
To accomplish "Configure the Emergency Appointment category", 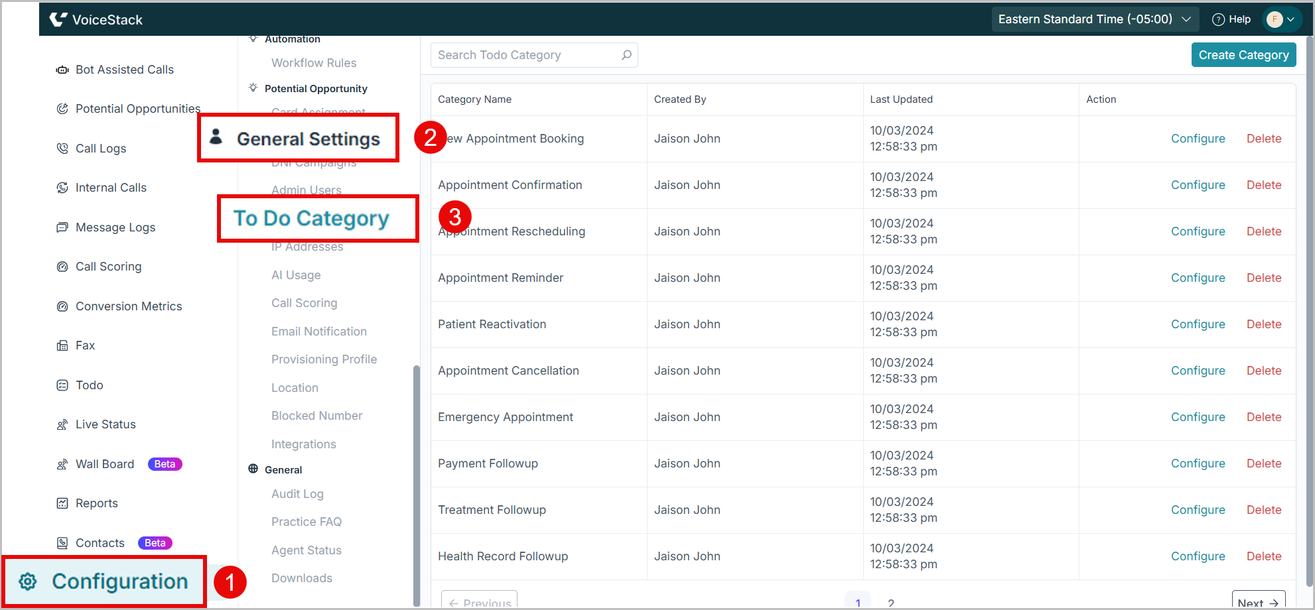I will [1198, 417].
